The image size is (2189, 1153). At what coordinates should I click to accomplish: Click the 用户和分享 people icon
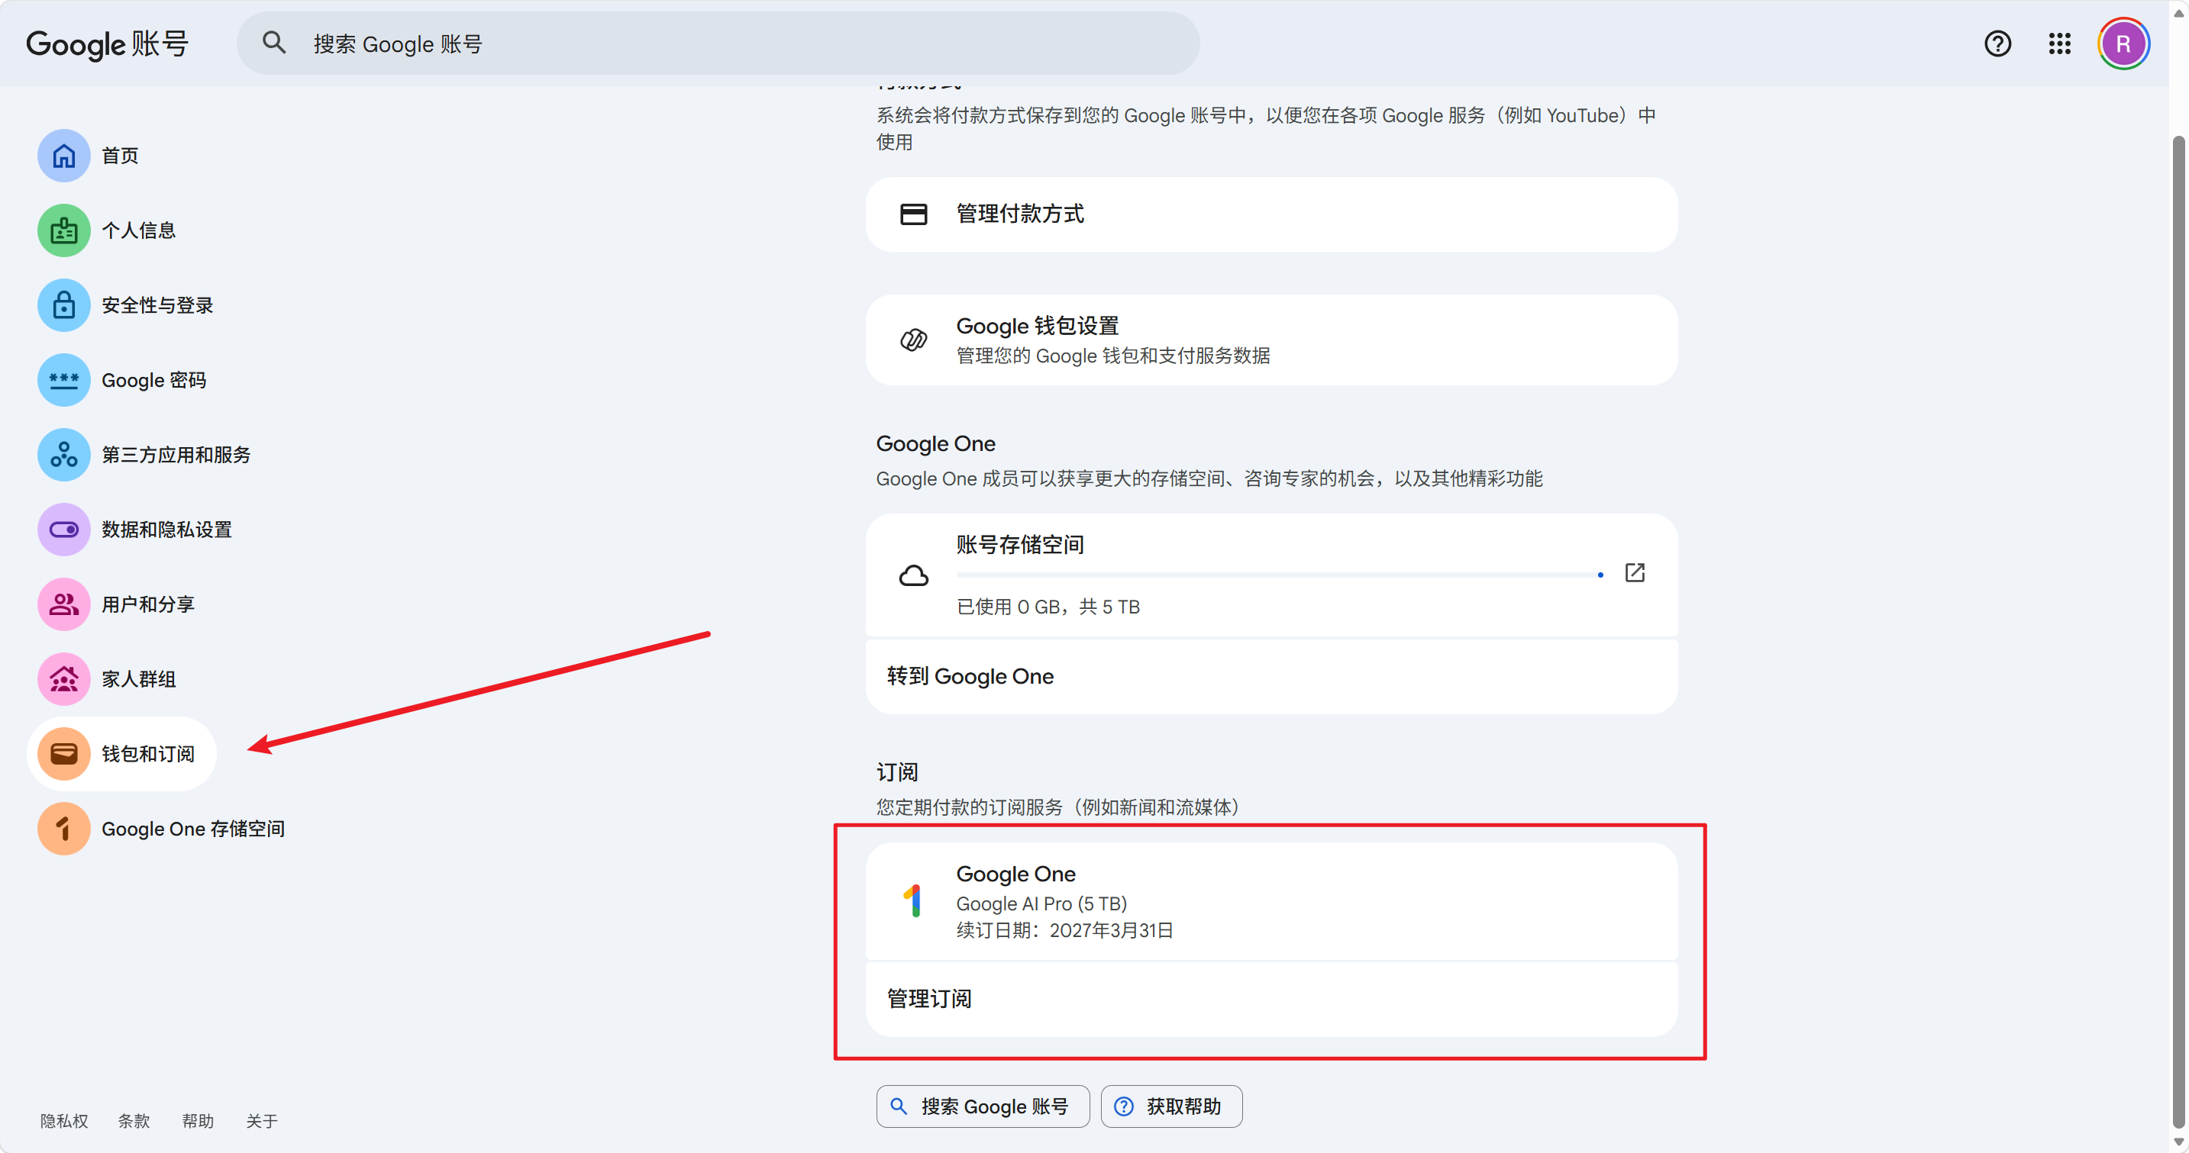pos(63,604)
